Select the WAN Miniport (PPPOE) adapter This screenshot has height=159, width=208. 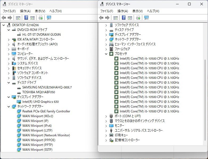tap(39, 140)
